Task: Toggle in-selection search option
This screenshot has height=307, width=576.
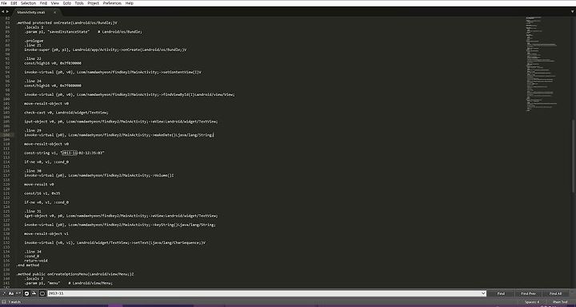Action: (x=34, y=293)
